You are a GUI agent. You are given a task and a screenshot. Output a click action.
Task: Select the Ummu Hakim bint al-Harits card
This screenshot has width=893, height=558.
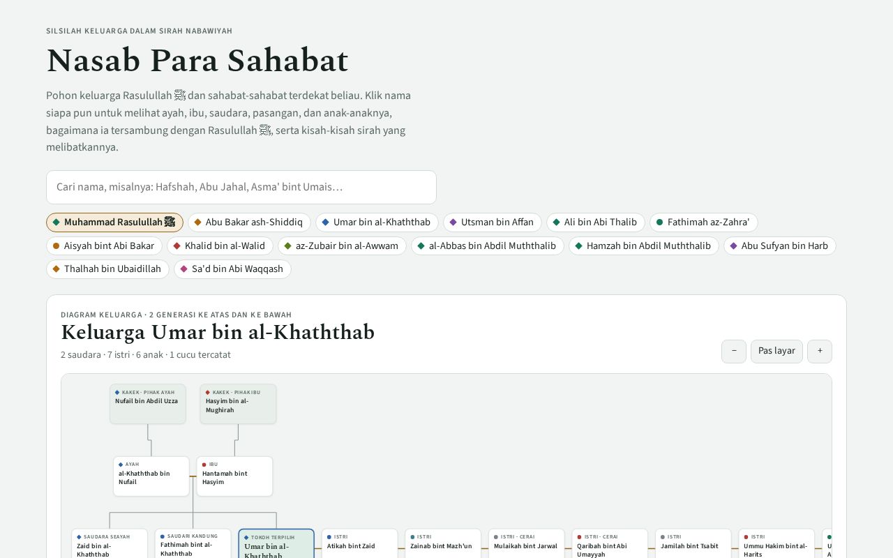776,544
